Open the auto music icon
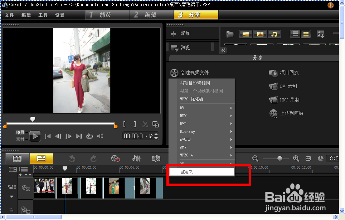345x220 pixels. pos(156,159)
